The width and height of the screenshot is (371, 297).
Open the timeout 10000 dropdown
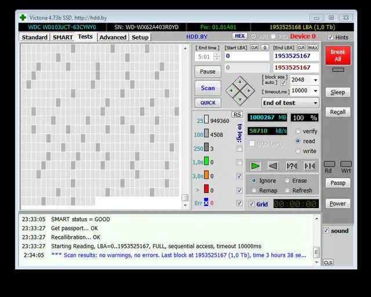[x=315, y=90]
